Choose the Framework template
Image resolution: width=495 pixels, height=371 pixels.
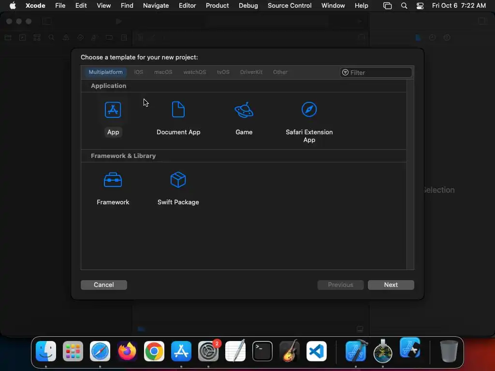tap(113, 188)
